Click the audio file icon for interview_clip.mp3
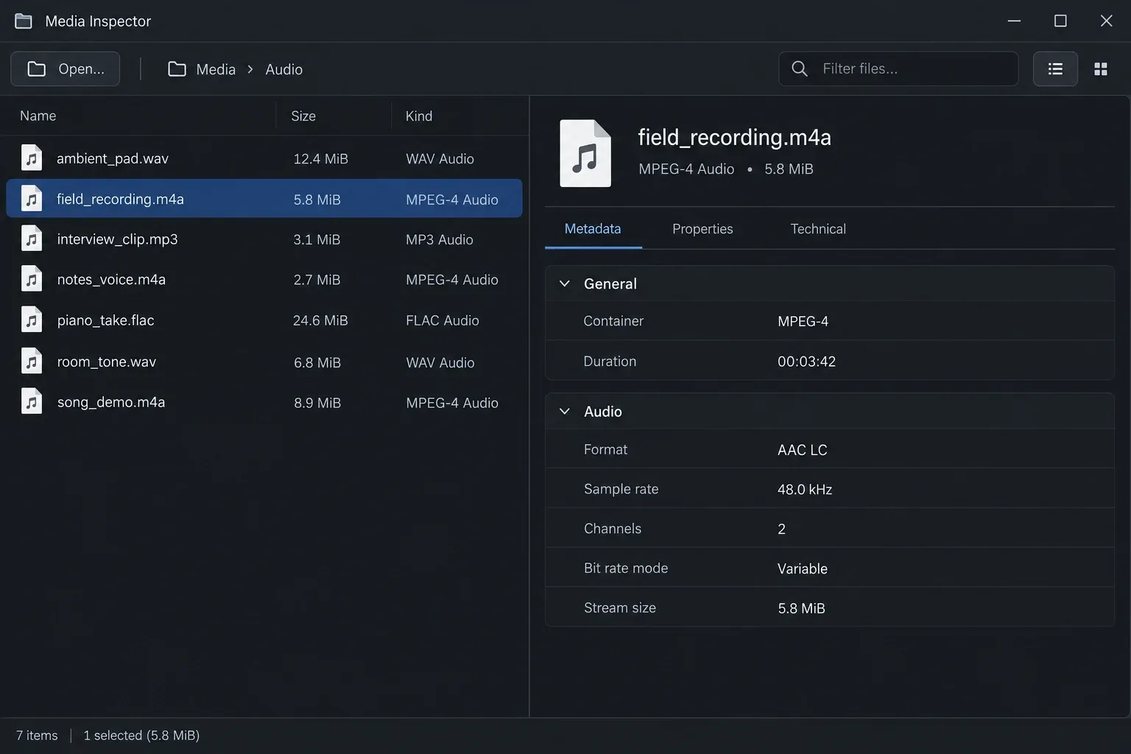1131x754 pixels. [32, 239]
